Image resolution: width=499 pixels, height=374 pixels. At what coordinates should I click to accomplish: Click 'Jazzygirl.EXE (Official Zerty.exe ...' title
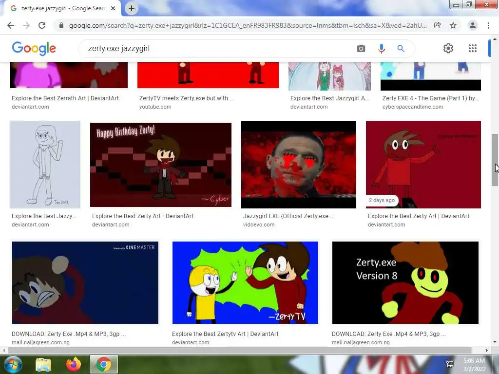[288, 216]
